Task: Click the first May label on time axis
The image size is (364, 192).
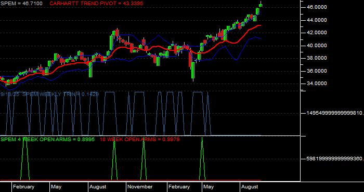Action: (56, 187)
